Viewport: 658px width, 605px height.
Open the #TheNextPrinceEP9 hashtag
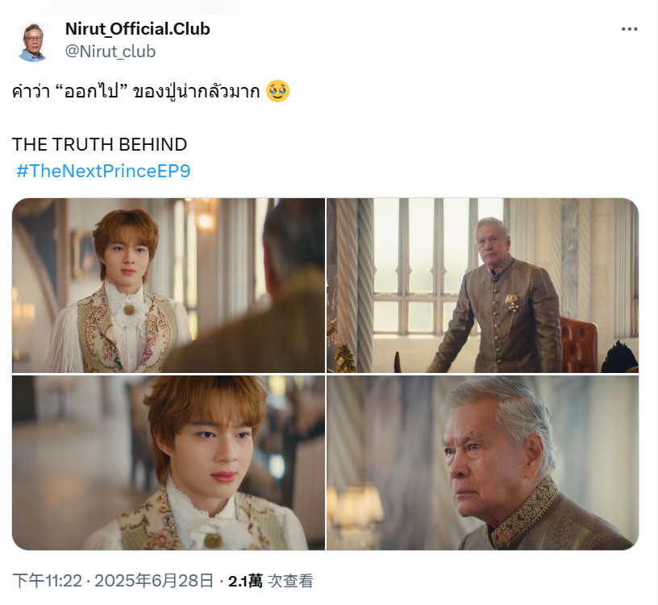(x=103, y=171)
